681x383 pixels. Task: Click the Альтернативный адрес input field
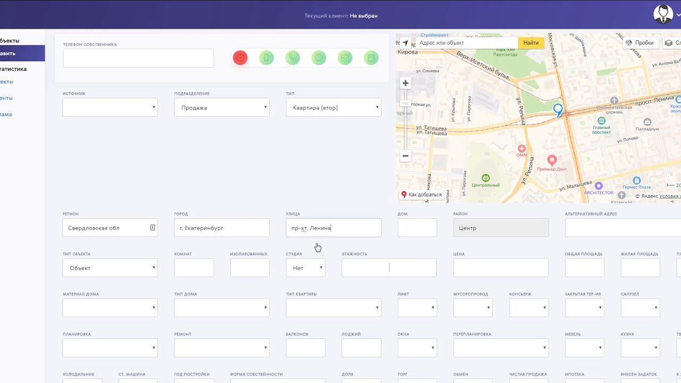623,228
